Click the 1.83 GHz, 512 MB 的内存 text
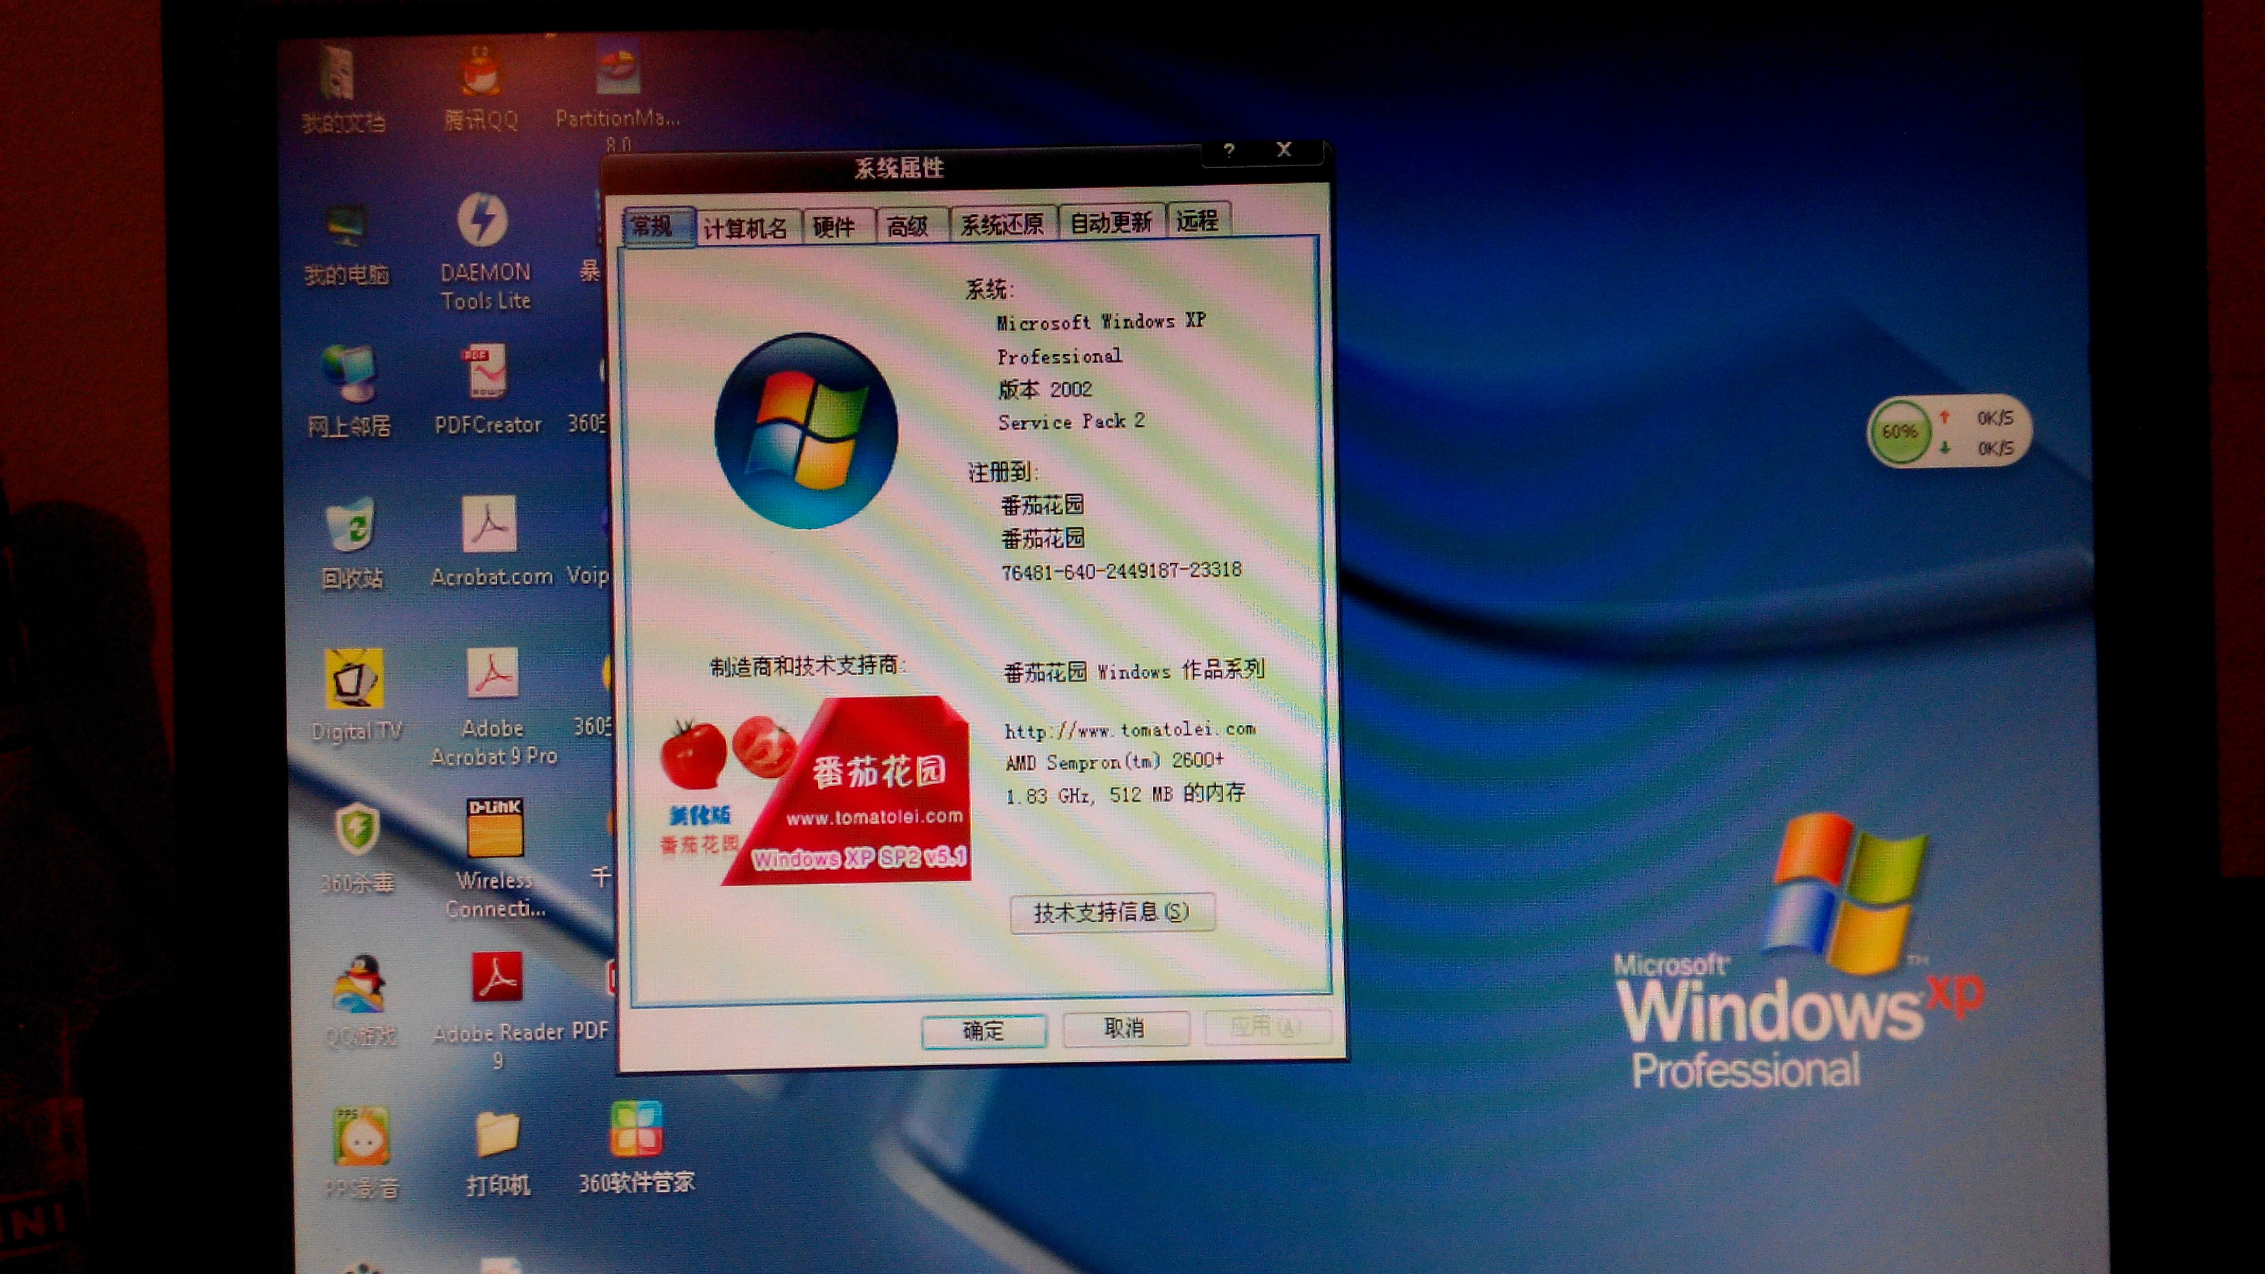This screenshot has width=2265, height=1274. pos(1126,794)
